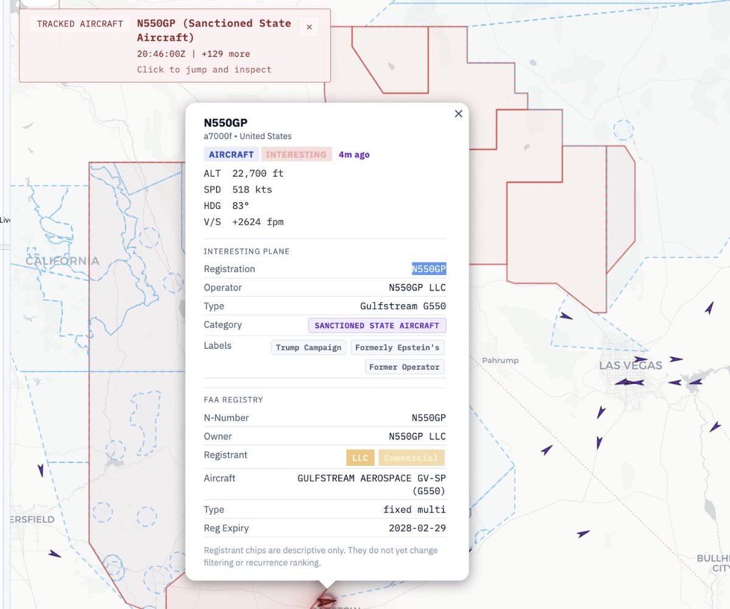Select the aircraft icon at far left map edge

(41, 470)
